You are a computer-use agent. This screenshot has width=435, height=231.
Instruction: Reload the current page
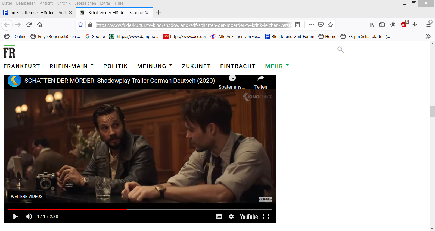(29, 25)
